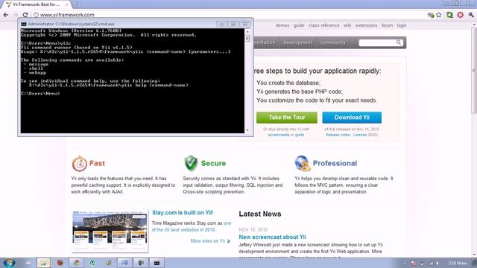
Task: Open the class reference link
Action: (x=323, y=25)
